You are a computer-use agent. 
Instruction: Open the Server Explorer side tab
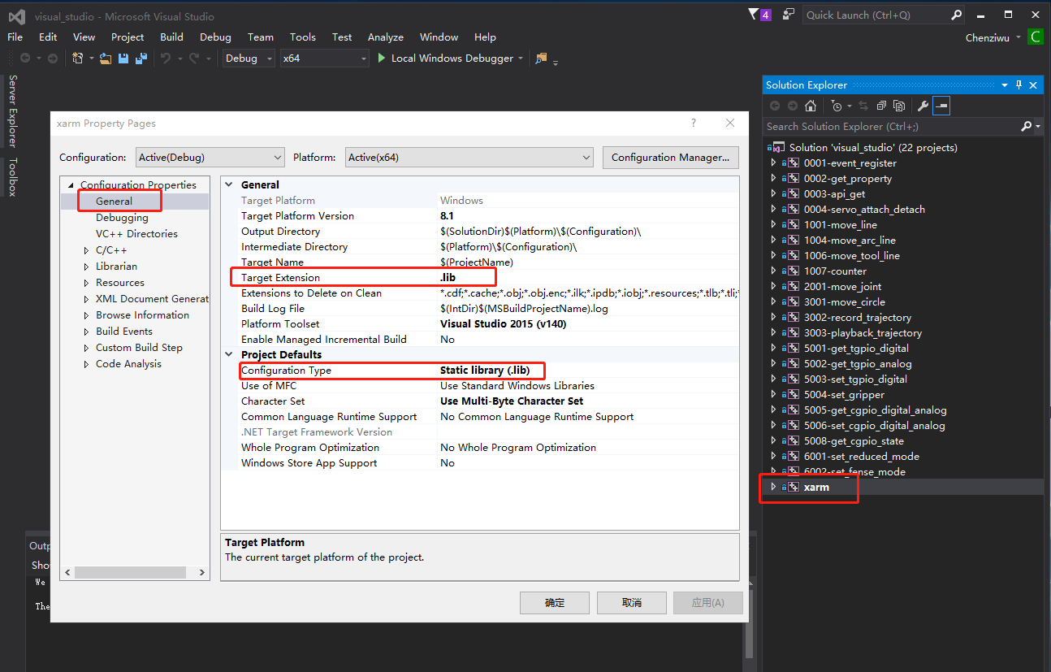(12, 111)
